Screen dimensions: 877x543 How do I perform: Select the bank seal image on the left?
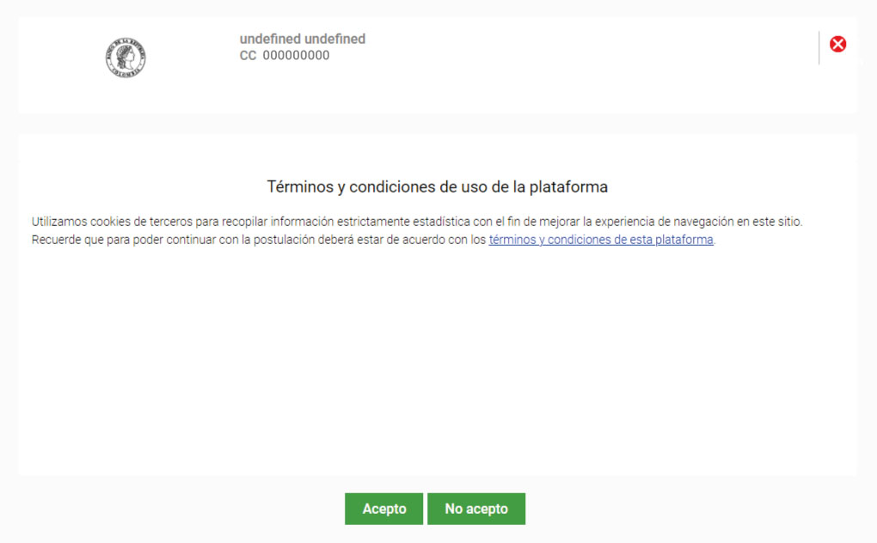click(x=125, y=57)
